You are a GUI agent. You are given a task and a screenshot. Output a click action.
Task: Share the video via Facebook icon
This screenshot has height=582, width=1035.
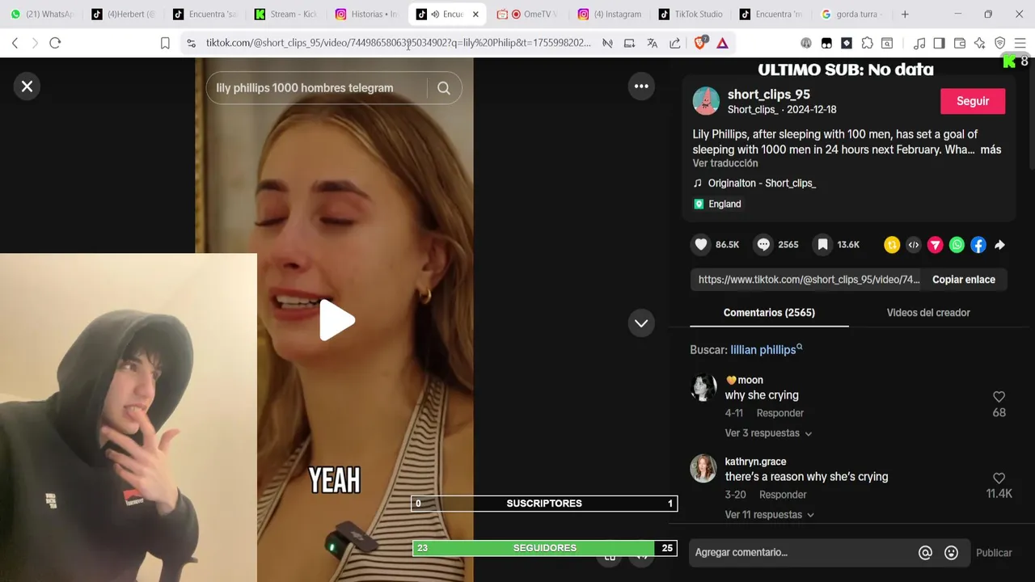[978, 245]
